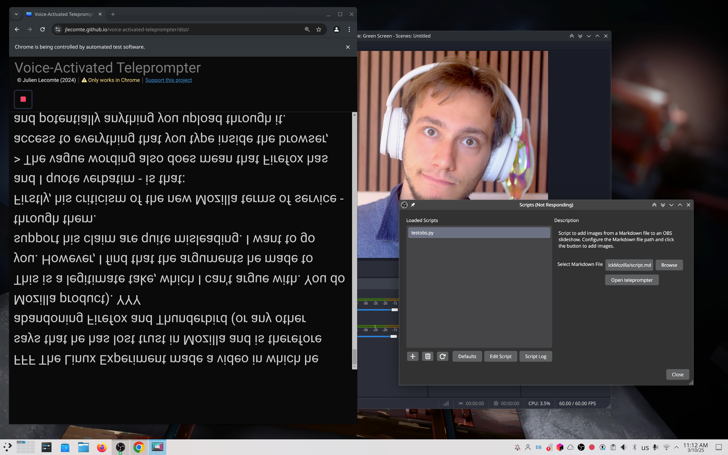Click the Chrome zoom magnifier icon
This screenshot has width=728, height=455.
(307, 29)
